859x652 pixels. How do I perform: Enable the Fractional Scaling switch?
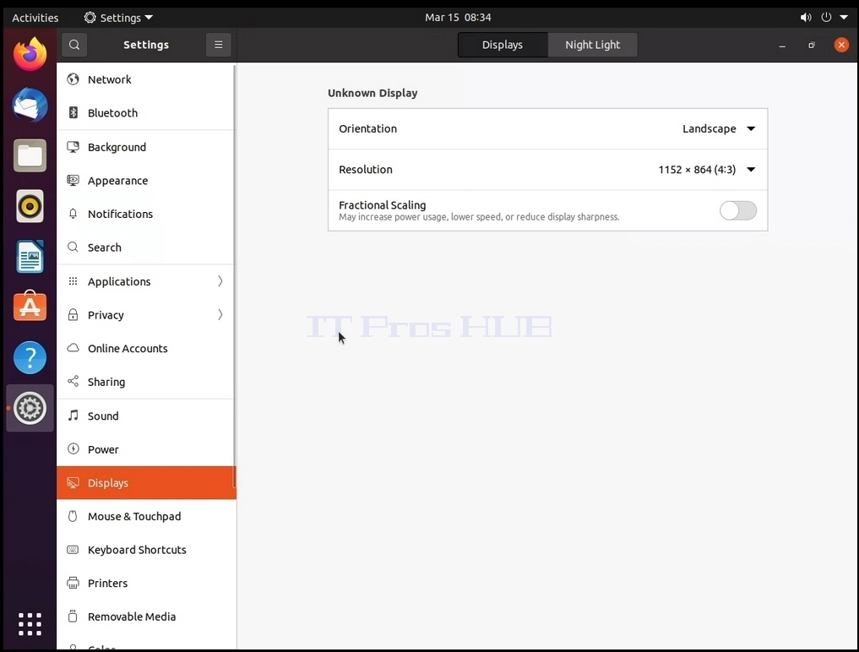pos(738,210)
